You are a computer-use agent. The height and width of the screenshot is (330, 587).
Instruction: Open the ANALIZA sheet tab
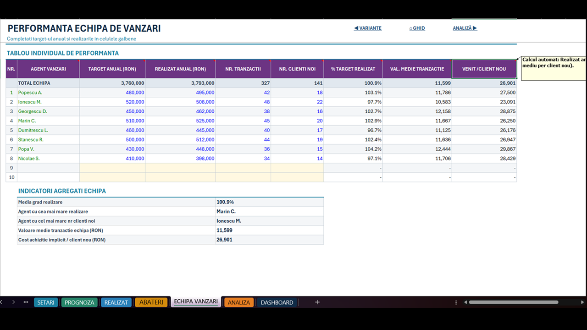click(x=239, y=302)
